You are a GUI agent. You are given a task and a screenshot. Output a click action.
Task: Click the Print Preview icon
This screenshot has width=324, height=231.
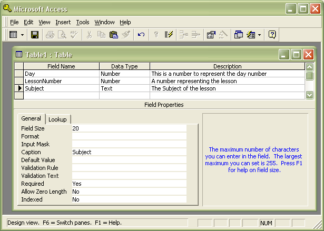(62, 35)
